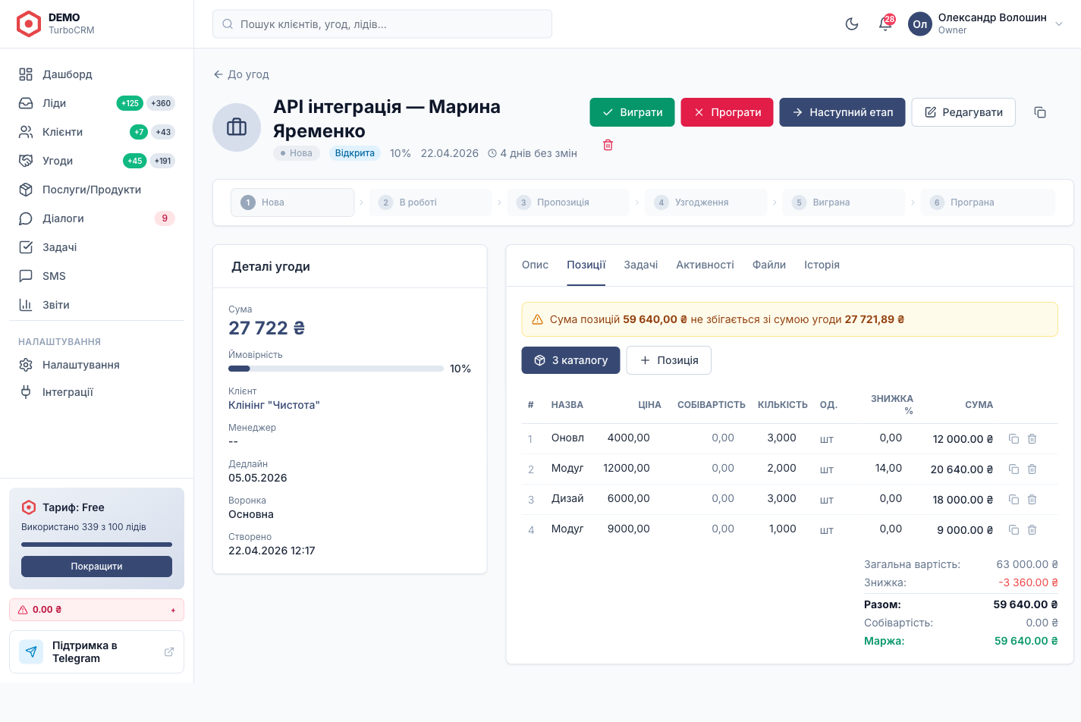The height and width of the screenshot is (722, 1081).
Task: Click the green Виграти button
Action: tap(632, 112)
